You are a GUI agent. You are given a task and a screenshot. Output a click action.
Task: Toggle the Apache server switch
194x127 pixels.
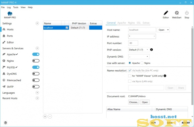coord(36,54)
